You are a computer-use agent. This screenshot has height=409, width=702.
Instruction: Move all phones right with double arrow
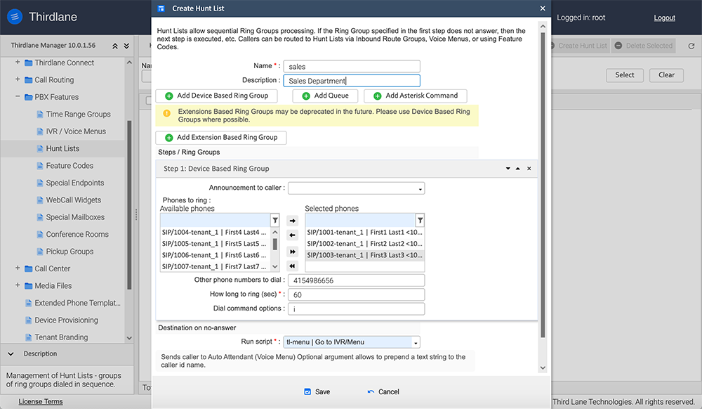point(293,251)
